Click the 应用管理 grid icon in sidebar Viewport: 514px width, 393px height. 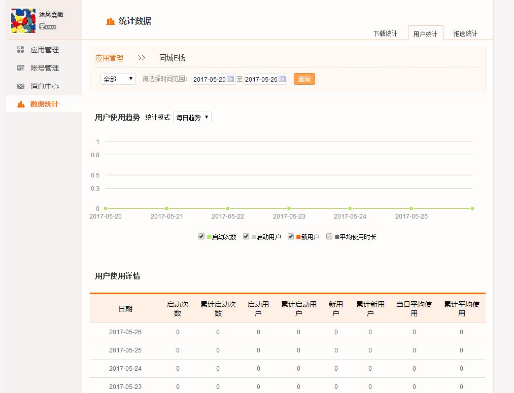[x=21, y=50]
